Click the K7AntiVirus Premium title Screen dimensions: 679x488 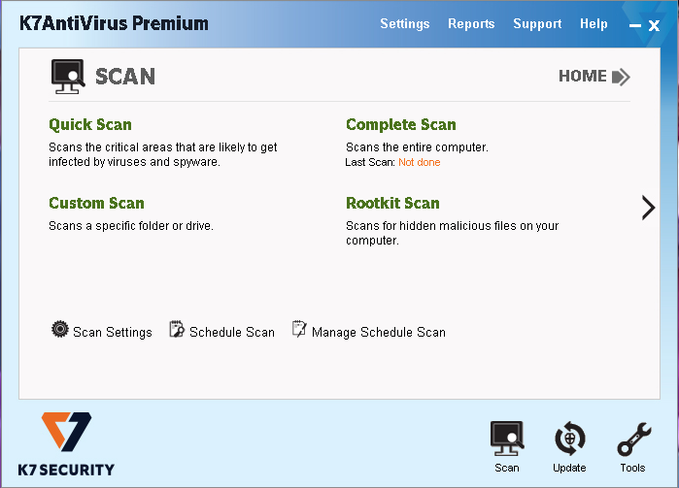(x=114, y=23)
